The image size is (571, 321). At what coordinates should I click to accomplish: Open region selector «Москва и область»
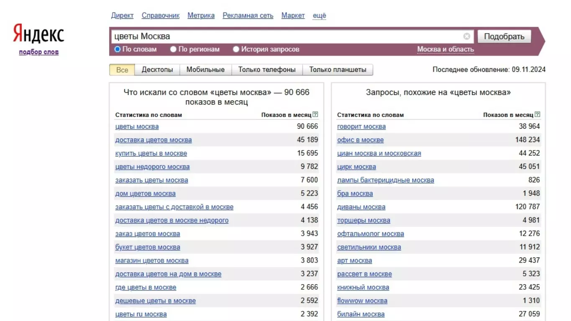446,49
